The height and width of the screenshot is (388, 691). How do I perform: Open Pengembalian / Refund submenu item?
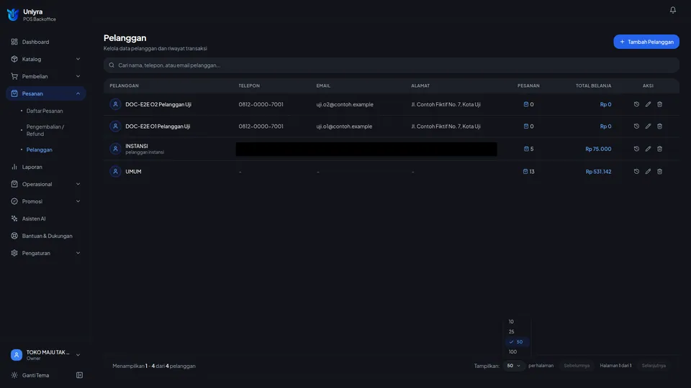[x=45, y=130]
